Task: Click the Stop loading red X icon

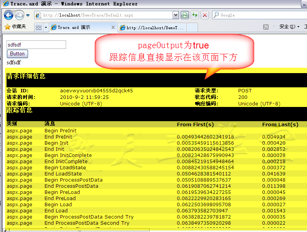Action: tap(205, 15)
